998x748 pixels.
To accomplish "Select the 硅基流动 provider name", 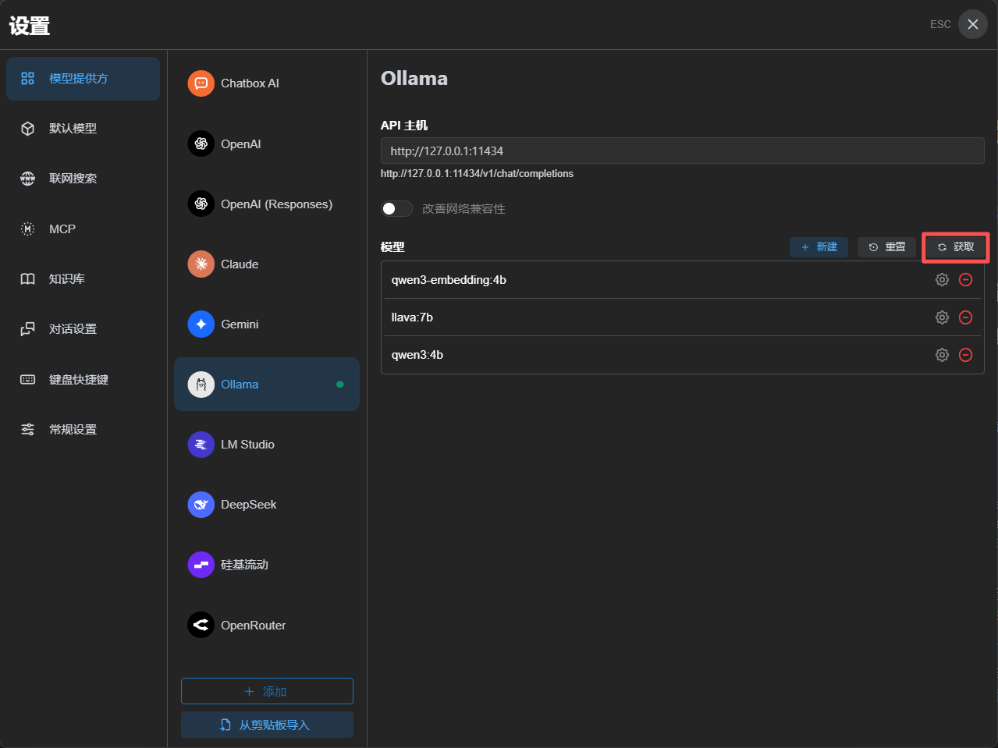I will pos(244,565).
